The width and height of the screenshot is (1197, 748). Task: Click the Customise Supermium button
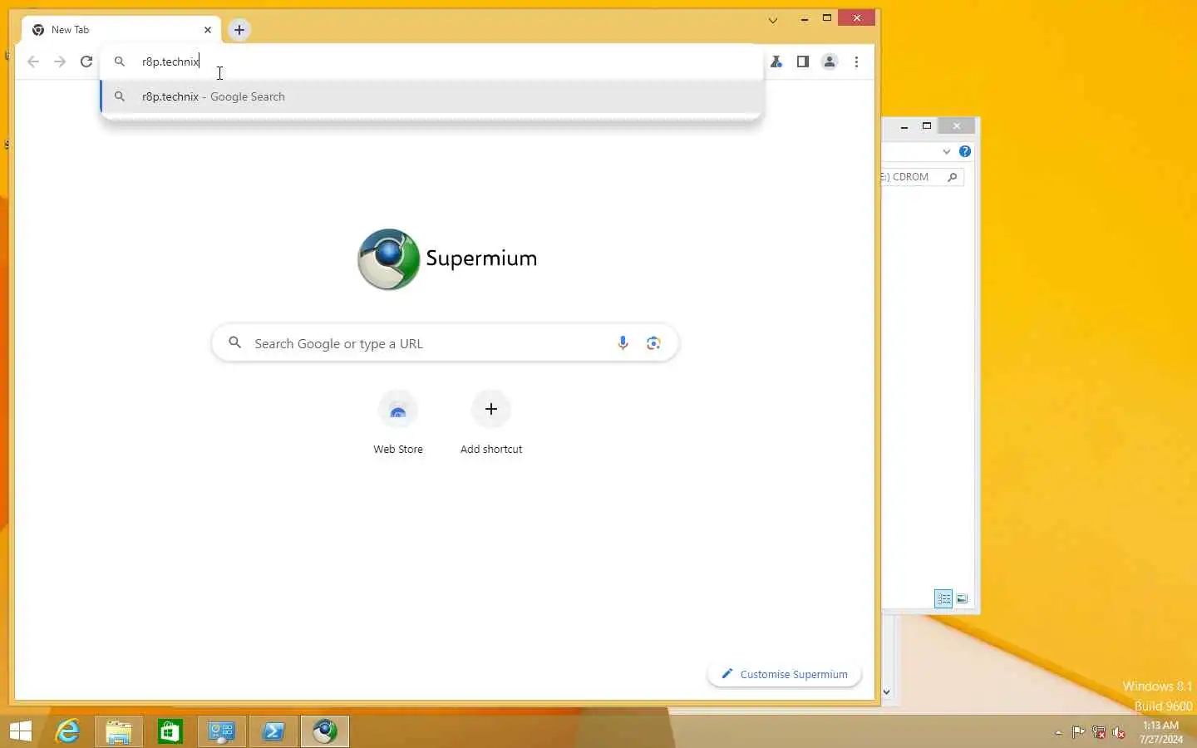click(785, 674)
